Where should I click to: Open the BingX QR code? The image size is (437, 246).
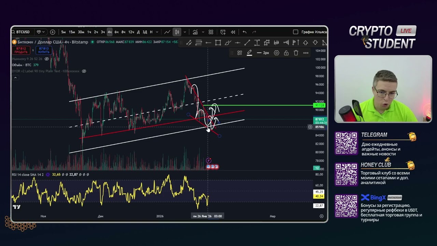[x=346, y=206]
